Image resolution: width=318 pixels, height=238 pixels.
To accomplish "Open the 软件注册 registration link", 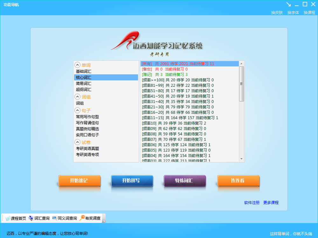I will (252, 203).
